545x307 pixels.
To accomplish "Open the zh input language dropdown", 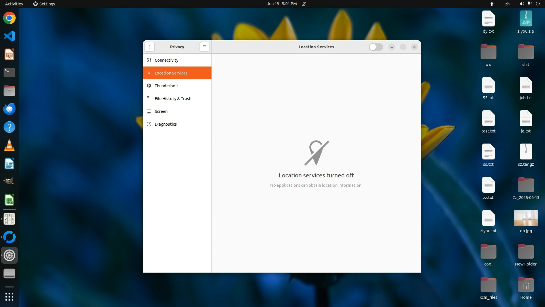I will pyautogui.click(x=507, y=4).
